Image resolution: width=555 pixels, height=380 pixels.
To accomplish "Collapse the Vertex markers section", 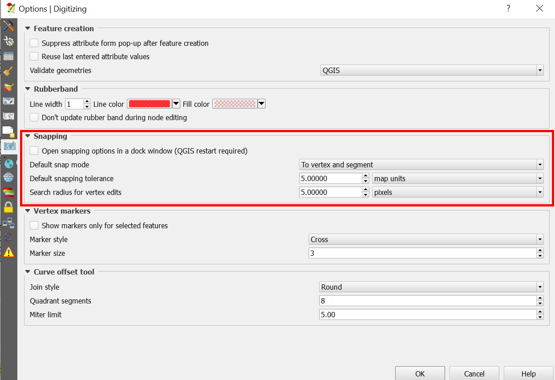I will (x=28, y=211).
